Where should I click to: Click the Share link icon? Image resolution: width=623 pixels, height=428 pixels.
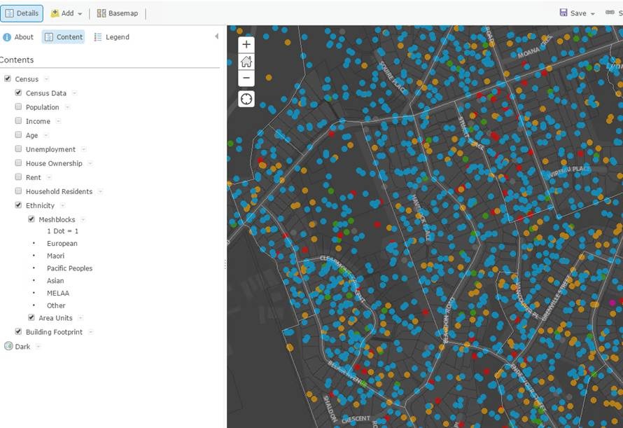click(610, 13)
